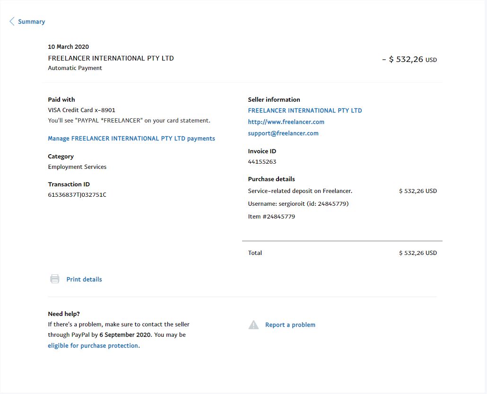Open the Report a problem link

coord(290,325)
